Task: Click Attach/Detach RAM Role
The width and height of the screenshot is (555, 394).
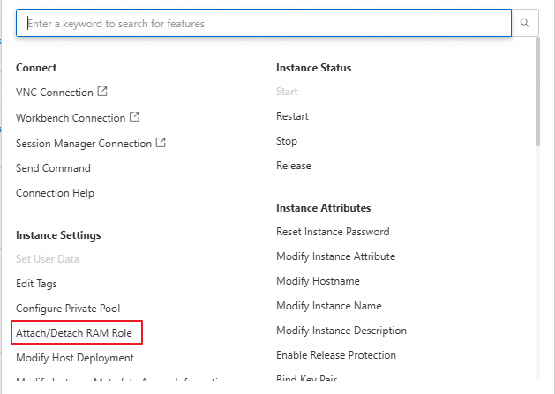Action: coord(79,333)
